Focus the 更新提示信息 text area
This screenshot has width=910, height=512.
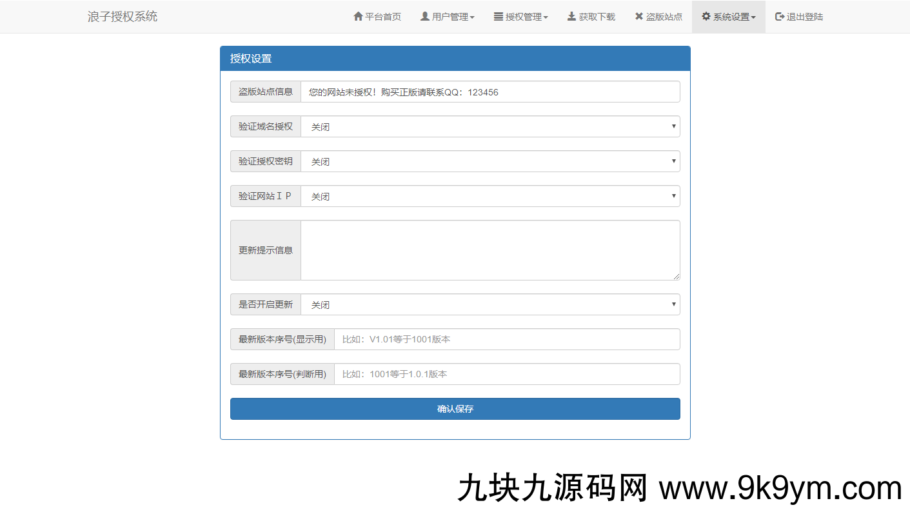pyautogui.click(x=490, y=250)
